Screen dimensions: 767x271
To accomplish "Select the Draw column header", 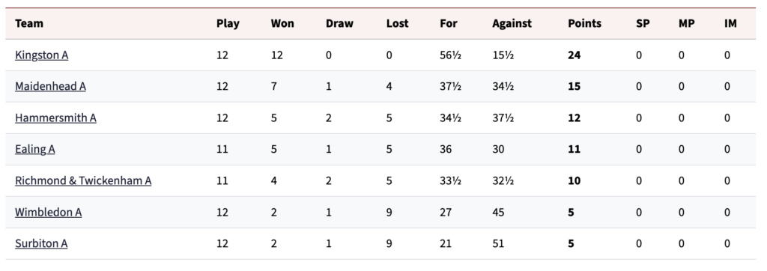I will pyautogui.click(x=339, y=23).
